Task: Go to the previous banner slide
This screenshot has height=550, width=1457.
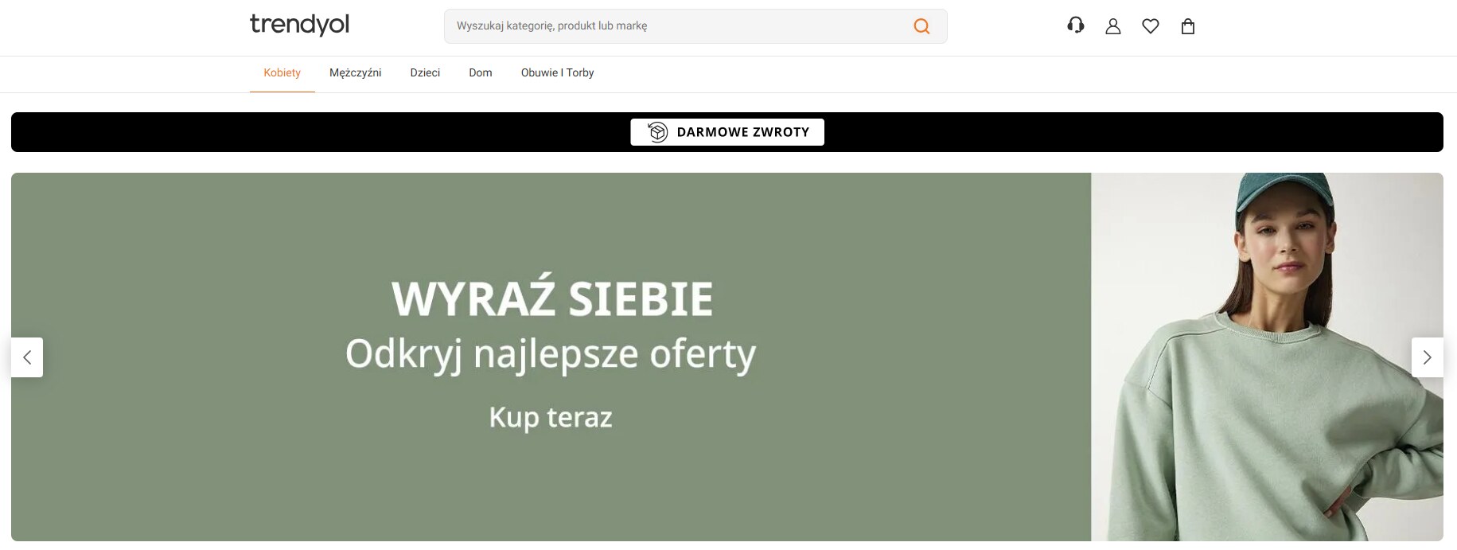Action: pos(27,357)
